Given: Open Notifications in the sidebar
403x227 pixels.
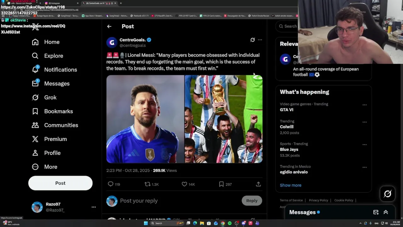Looking at the screenshot, I should pos(54,70).
